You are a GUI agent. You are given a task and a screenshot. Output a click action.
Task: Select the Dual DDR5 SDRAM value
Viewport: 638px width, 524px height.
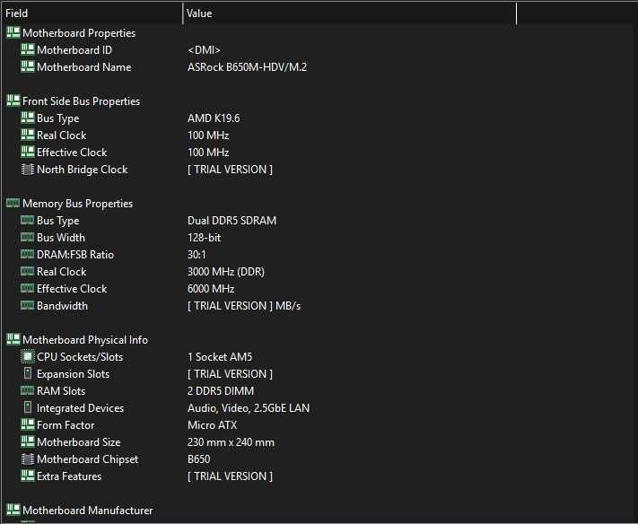[232, 221]
